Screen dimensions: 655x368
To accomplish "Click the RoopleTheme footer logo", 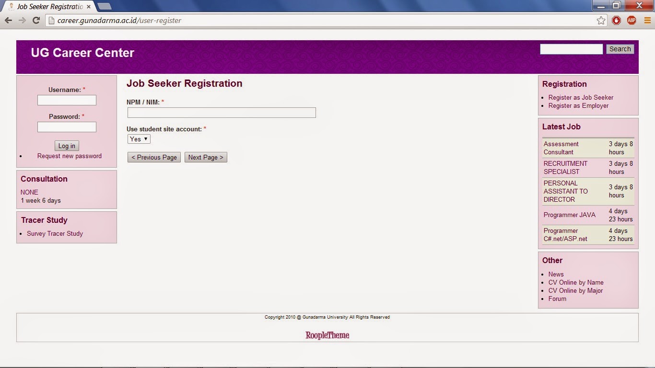I will [327, 335].
